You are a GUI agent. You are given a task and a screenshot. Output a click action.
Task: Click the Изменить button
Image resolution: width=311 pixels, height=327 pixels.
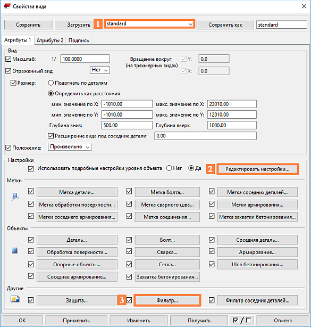click(x=139, y=320)
